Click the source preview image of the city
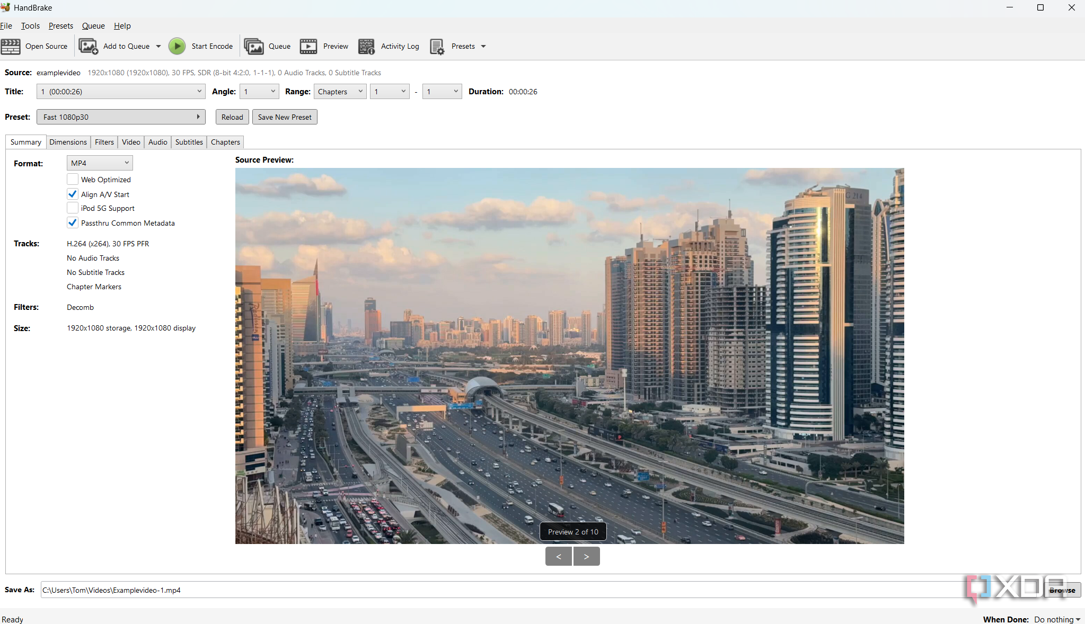 pyautogui.click(x=570, y=356)
